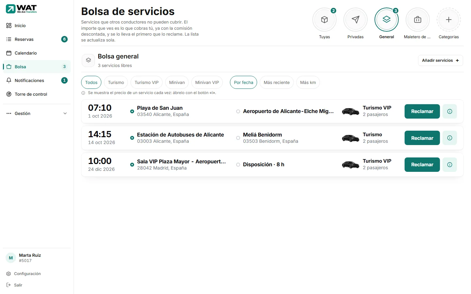Sort by Más km
The height and width of the screenshot is (294, 471).
[x=308, y=82]
